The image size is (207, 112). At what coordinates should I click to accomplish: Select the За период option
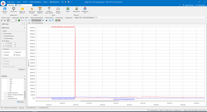(x=3, y=41)
